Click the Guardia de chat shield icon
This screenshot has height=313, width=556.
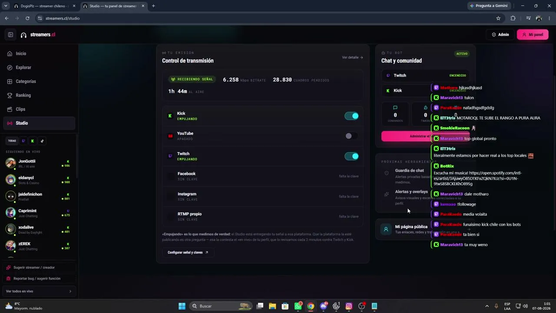pyautogui.click(x=387, y=173)
